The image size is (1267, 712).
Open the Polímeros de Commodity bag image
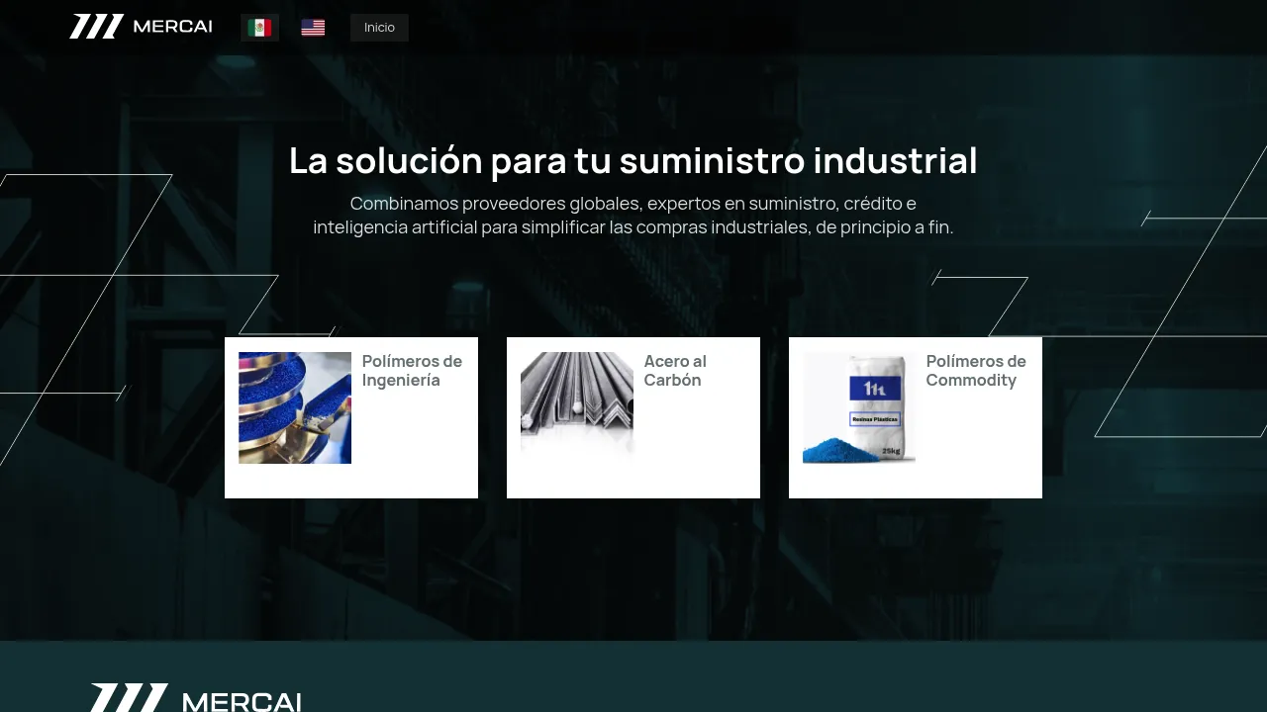coord(859,407)
